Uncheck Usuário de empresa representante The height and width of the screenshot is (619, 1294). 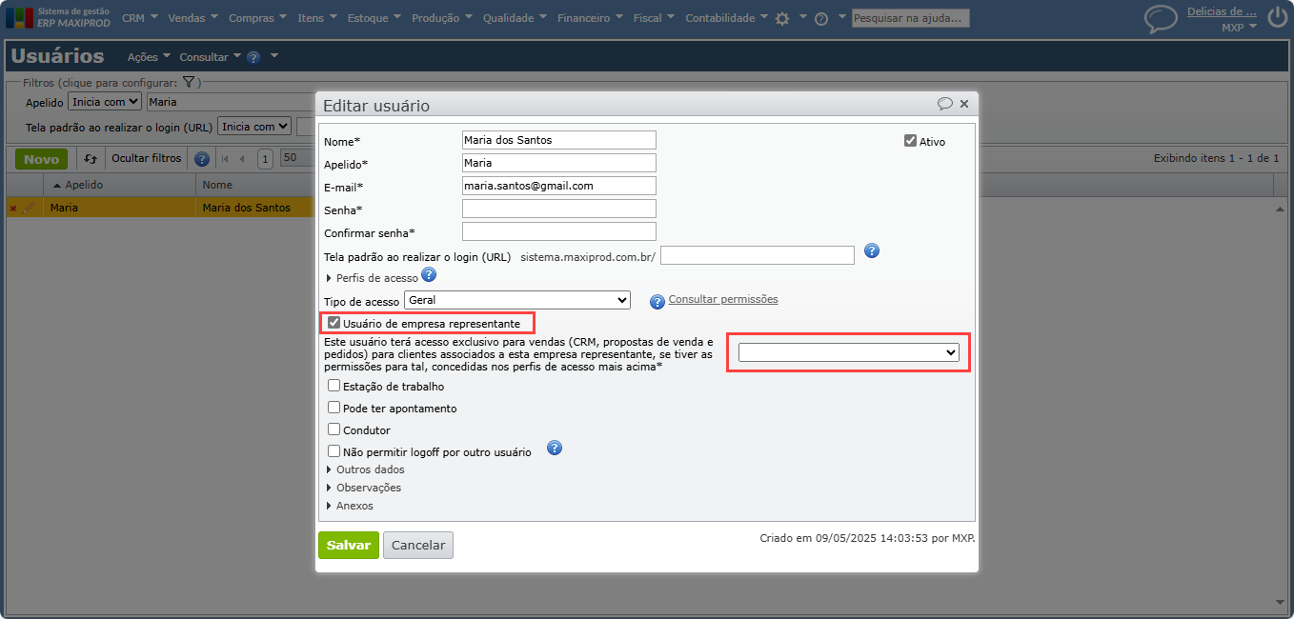334,323
